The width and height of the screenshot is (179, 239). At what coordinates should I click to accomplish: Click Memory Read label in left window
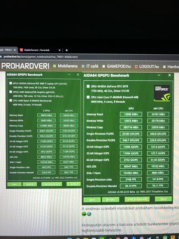tap(16, 115)
